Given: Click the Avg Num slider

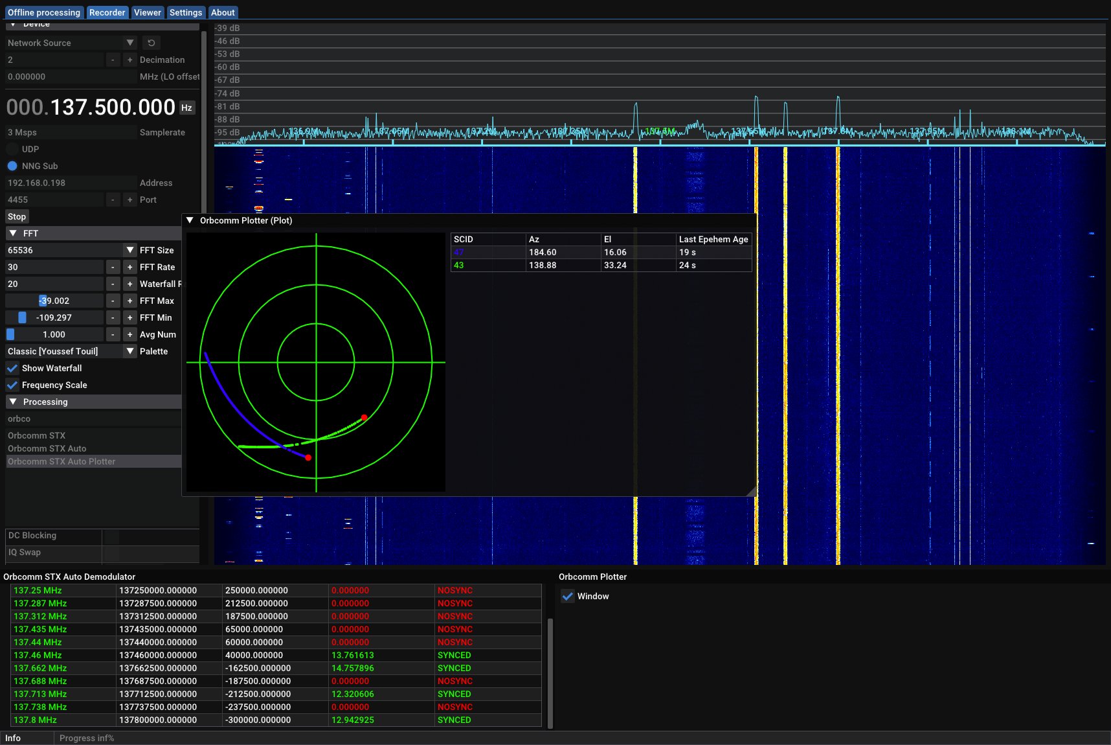Looking at the screenshot, I should pos(54,334).
